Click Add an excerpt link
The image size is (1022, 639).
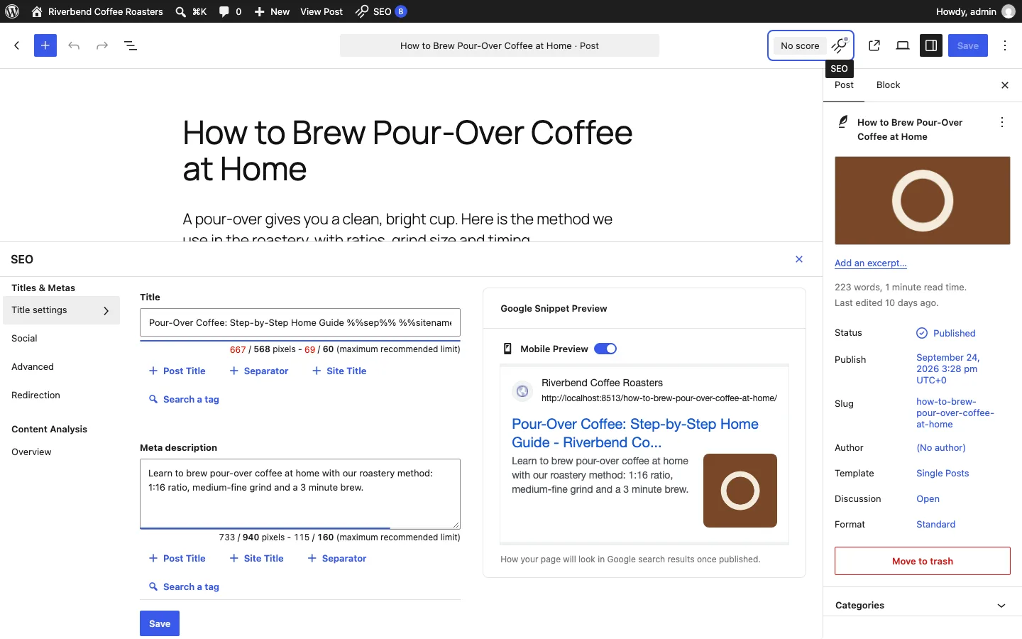(870, 263)
